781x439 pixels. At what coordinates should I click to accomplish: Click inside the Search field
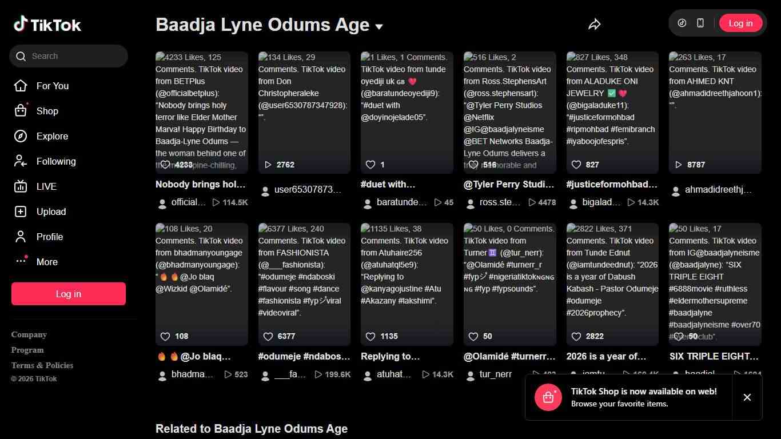(69, 56)
